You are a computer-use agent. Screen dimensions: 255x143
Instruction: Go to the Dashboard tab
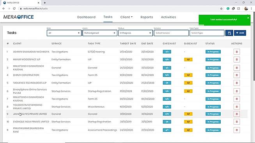(86, 17)
